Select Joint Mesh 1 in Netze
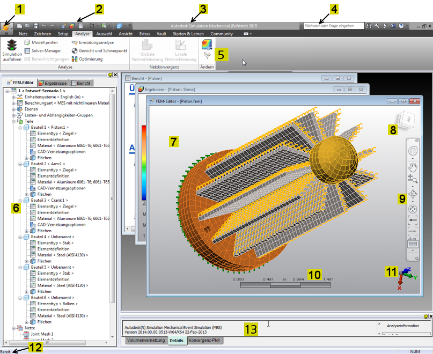 point(42,334)
